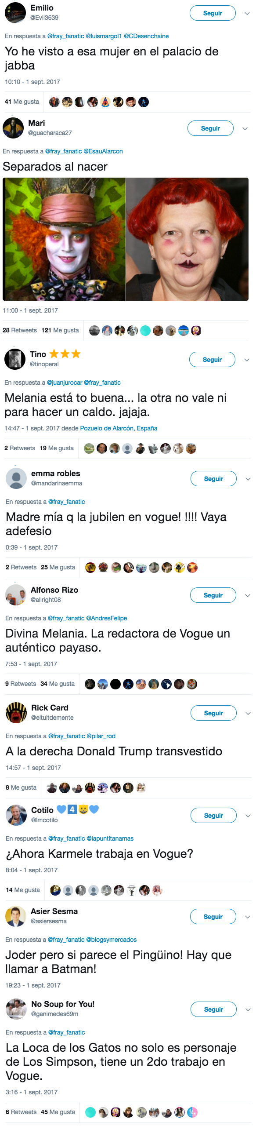The width and height of the screenshot is (256, 1126).
Task: Open the 28 Retweets list on Mari's tweet
Action: (x=20, y=330)
